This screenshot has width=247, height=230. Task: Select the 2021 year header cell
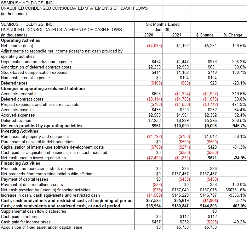coord(176,35)
